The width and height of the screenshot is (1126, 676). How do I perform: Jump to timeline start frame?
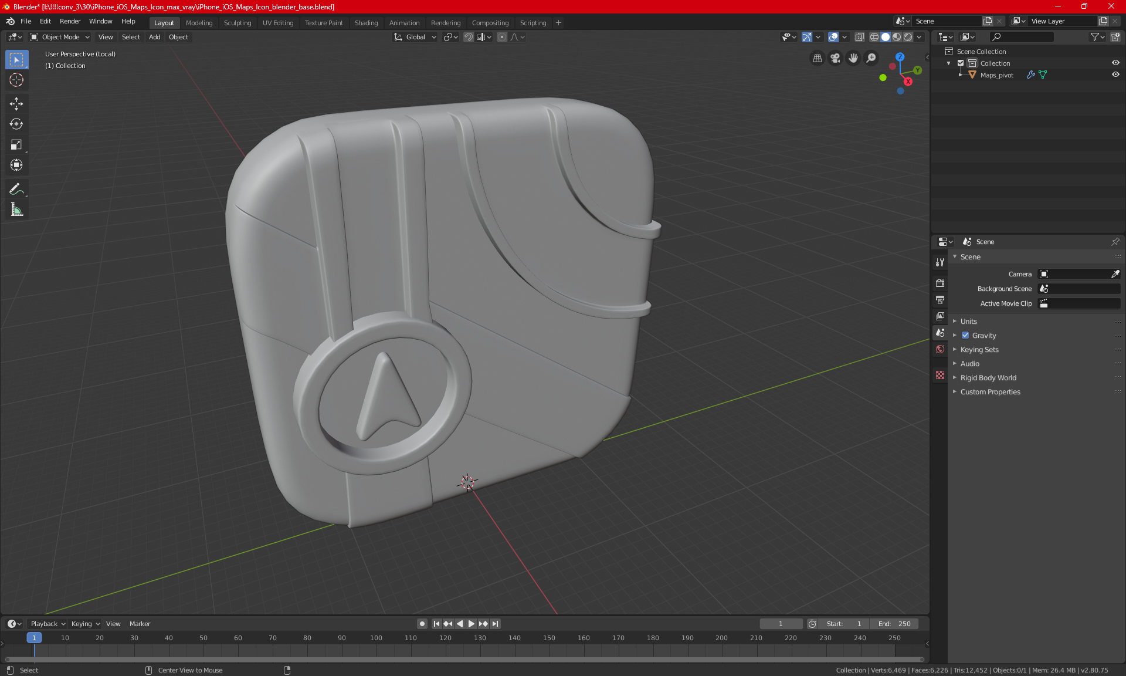[x=436, y=624]
